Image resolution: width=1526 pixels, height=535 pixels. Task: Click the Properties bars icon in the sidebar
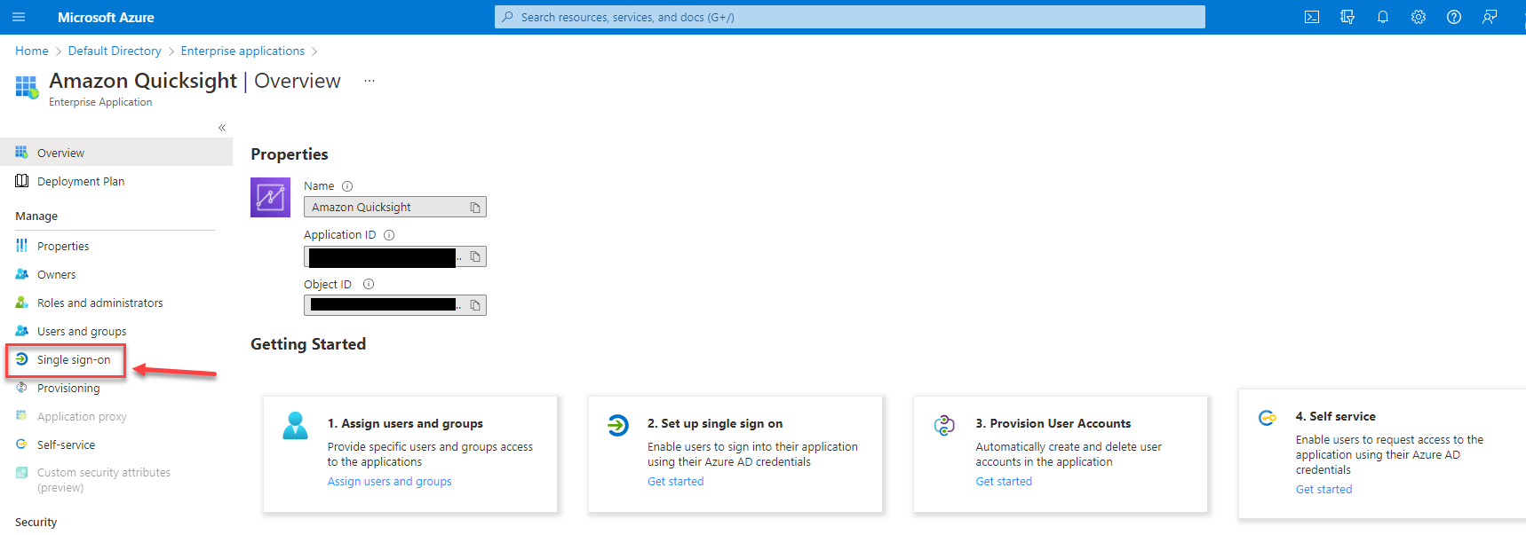21,246
